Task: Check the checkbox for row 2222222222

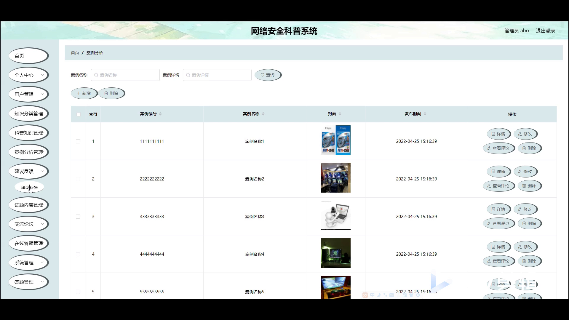Action: coord(78,179)
